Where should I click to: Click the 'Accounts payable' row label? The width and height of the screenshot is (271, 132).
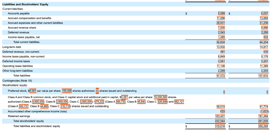pos(19,13)
